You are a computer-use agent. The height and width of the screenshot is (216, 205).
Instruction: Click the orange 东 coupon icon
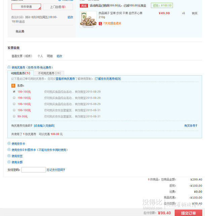coord(13,86)
